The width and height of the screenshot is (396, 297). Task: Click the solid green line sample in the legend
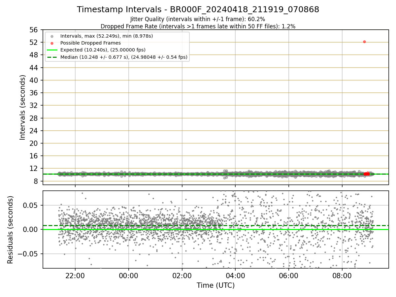pyautogui.click(x=52, y=50)
